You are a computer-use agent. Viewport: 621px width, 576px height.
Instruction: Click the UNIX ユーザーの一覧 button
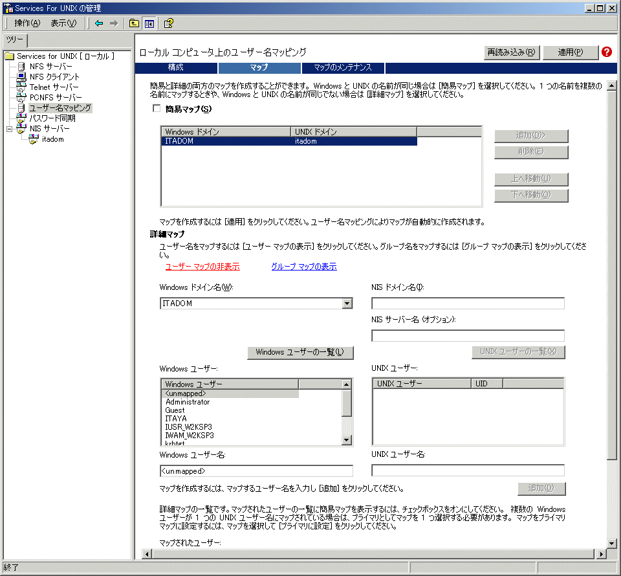click(518, 352)
